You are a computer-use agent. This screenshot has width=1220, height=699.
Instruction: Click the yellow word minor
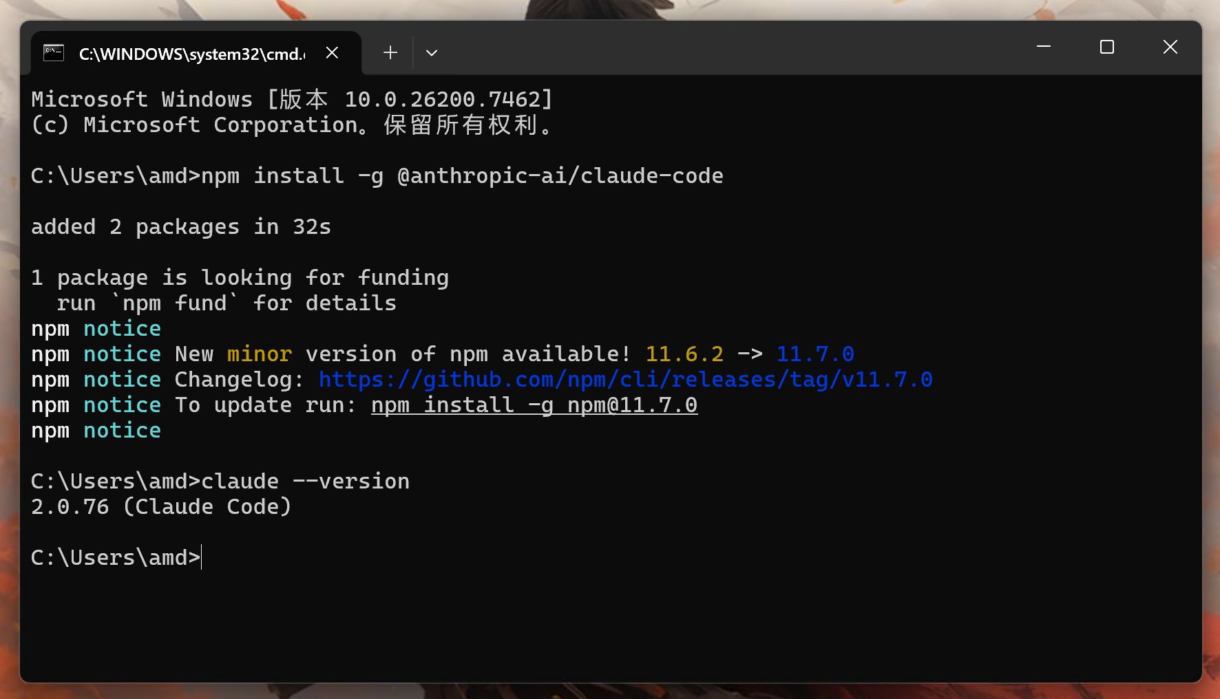click(x=260, y=354)
